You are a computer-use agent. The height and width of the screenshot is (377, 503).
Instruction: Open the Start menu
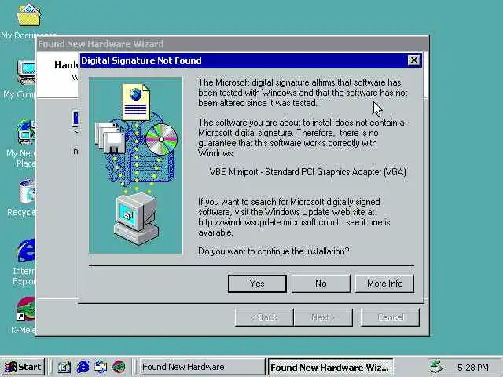tap(23, 367)
